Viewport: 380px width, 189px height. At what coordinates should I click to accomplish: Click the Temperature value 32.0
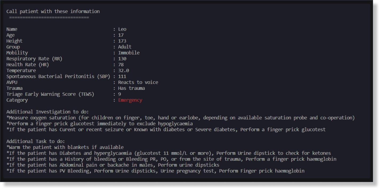click(123, 71)
